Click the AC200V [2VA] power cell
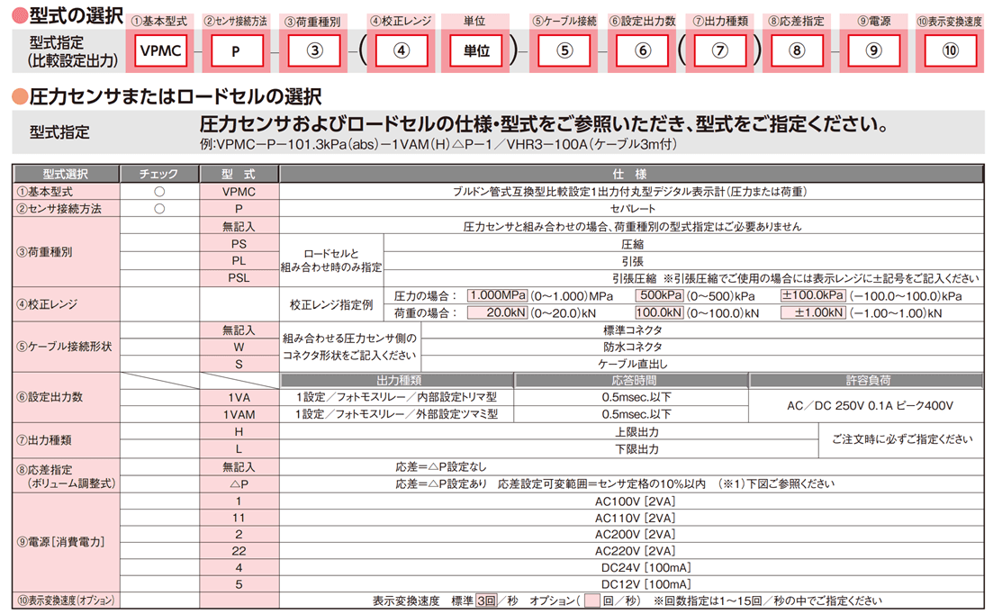Screen dimensions: 993x614 pyautogui.click(x=631, y=534)
